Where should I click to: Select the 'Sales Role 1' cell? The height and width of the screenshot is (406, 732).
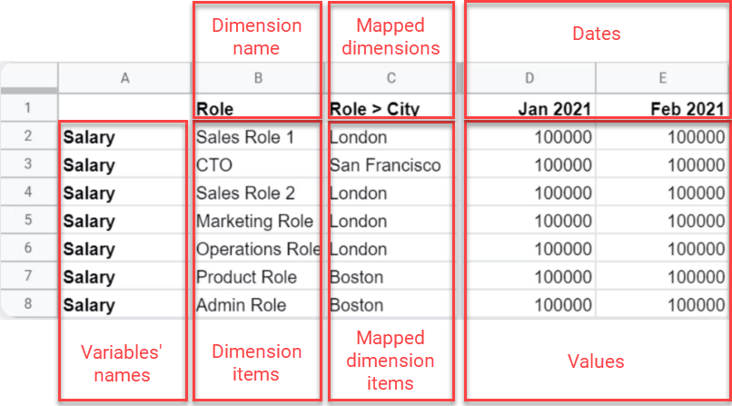point(258,137)
